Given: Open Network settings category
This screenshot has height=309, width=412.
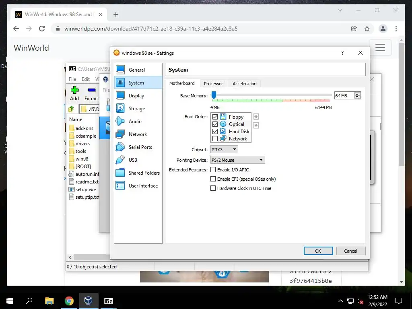Looking at the screenshot, I should coord(138,134).
